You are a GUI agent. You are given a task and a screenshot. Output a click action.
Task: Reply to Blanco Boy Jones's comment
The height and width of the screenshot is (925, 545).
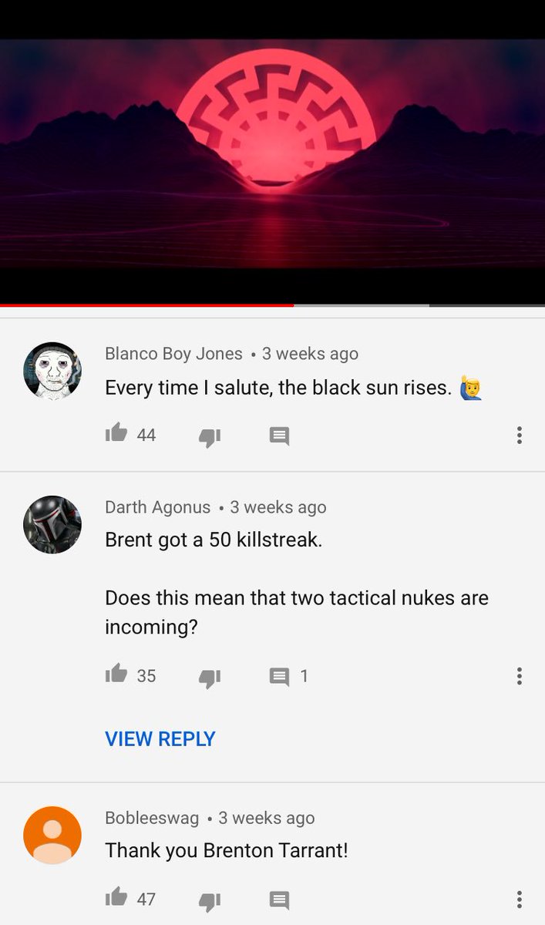point(279,436)
